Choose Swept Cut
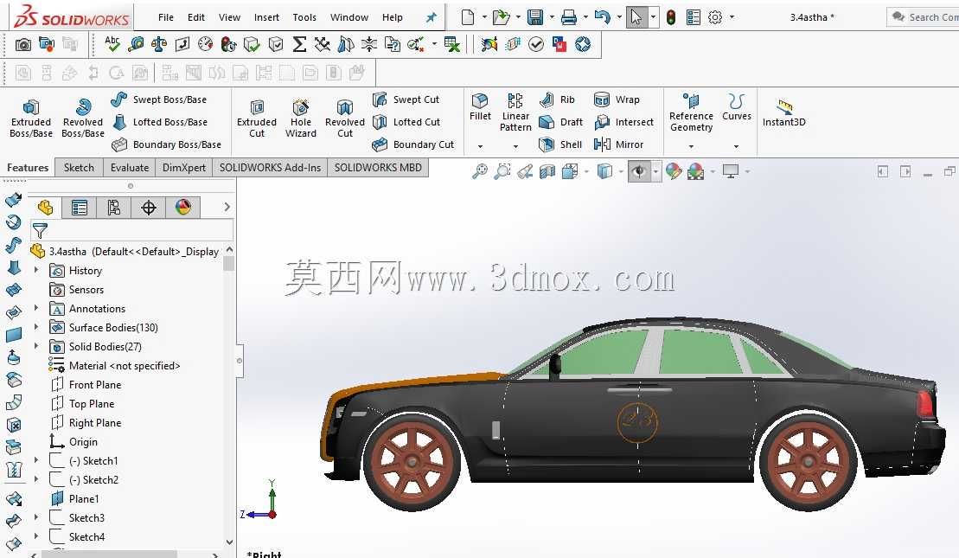Image resolution: width=959 pixels, height=558 pixels. (406, 99)
